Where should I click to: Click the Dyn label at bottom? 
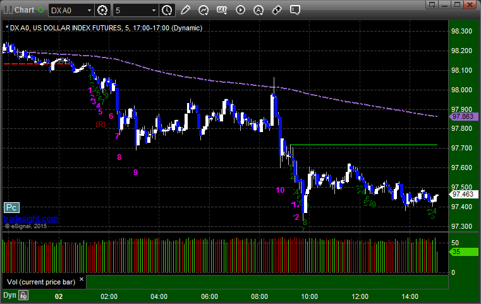9,295
